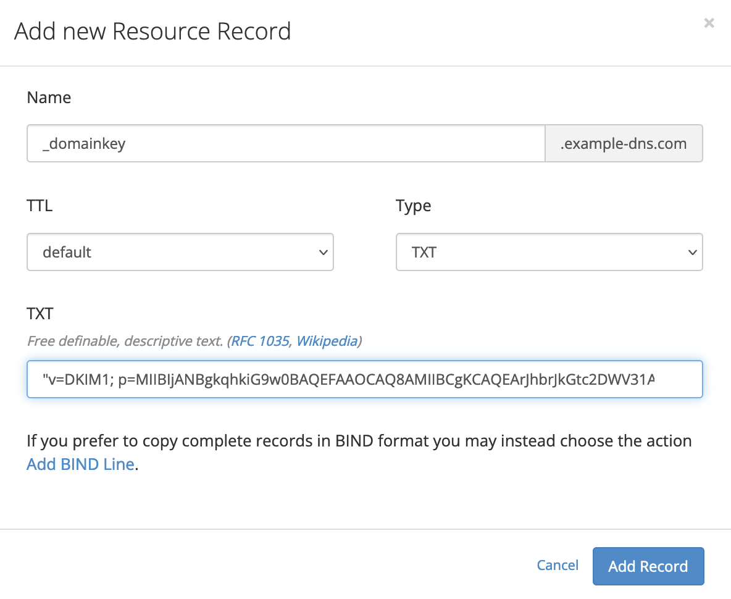Open the Wikipedia link
This screenshot has height=599, width=731.
click(327, 341)
